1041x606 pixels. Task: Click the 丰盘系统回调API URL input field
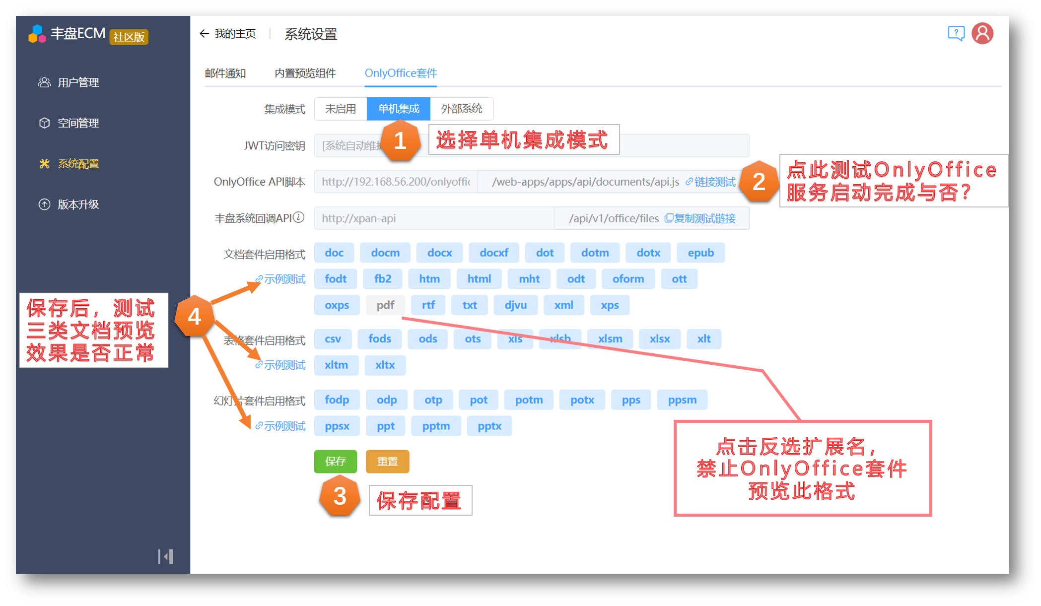click(x=434, y=218)
